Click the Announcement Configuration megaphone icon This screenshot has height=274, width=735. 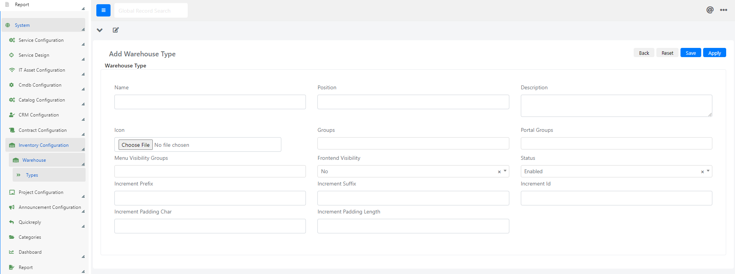(12, 207)
